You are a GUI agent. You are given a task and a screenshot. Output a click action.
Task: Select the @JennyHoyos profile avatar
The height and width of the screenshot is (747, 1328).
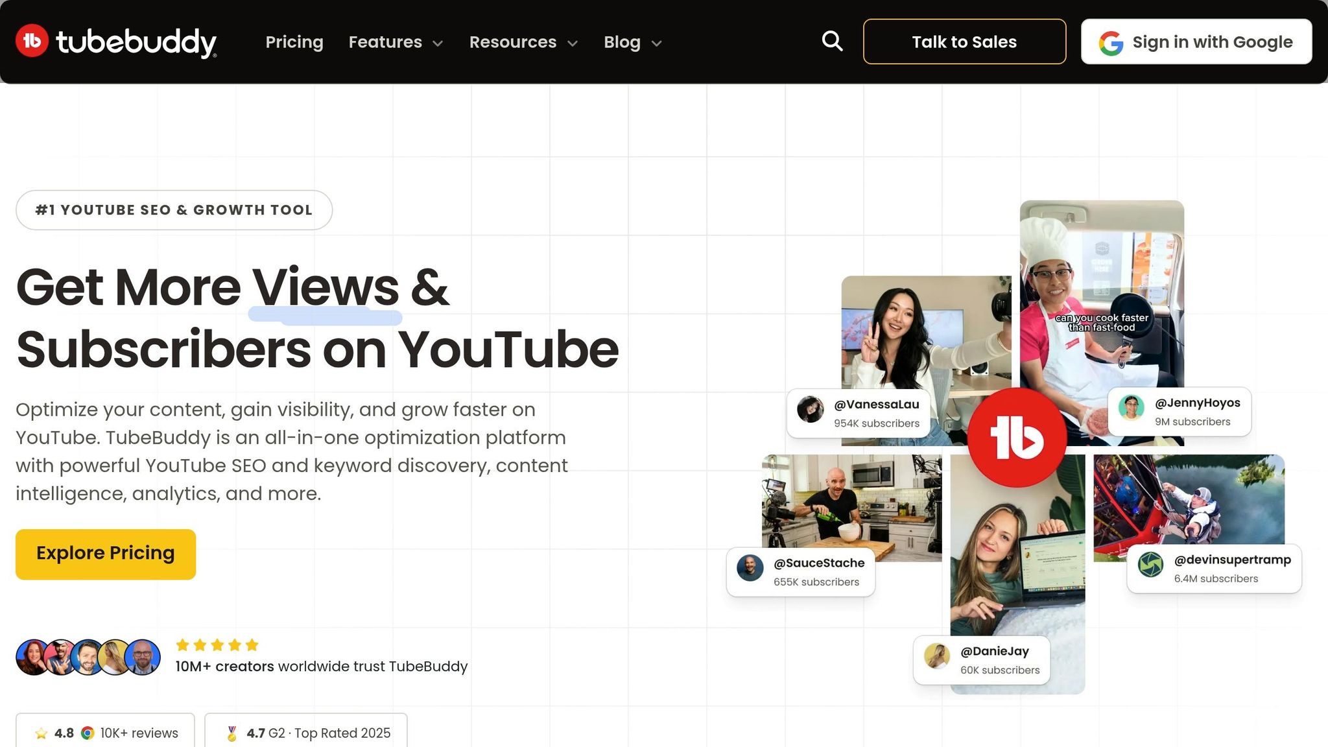pos(1132,408)
